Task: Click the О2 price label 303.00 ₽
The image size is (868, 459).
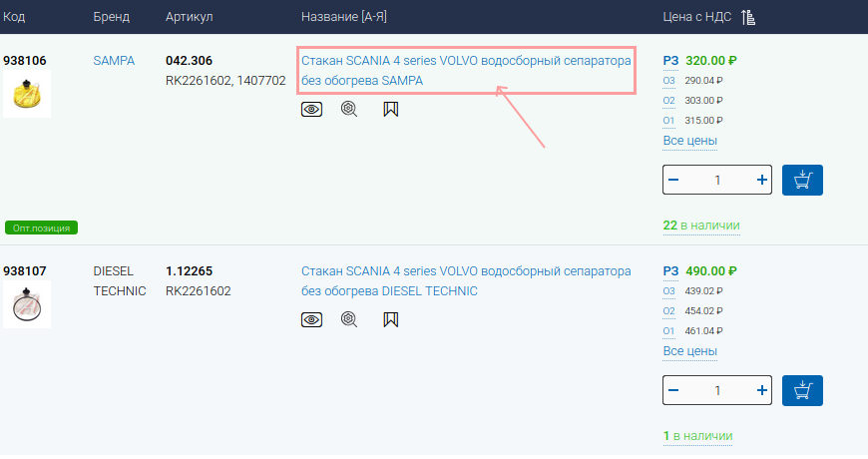Action: [x=668, y=101]
